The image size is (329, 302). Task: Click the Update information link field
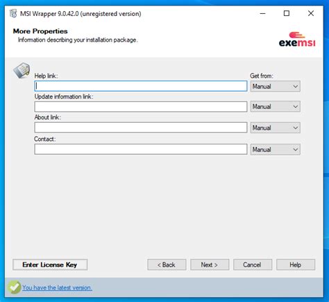coord(141,107)
